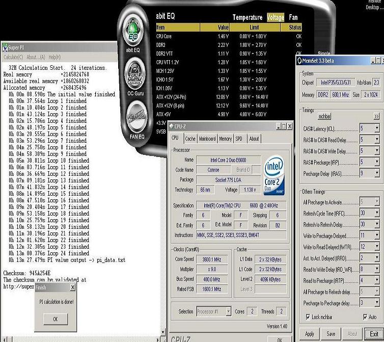
Task: Close the Finish dialog with X
Action: click(x=73, y=287)
